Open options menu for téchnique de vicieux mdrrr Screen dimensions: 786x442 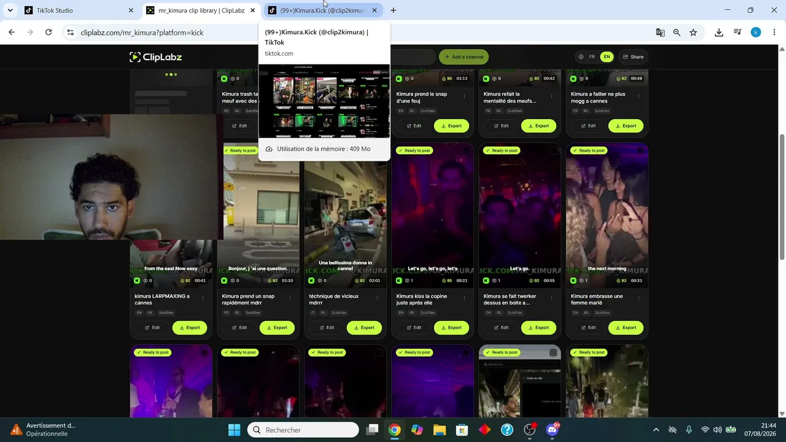[377, 298]
